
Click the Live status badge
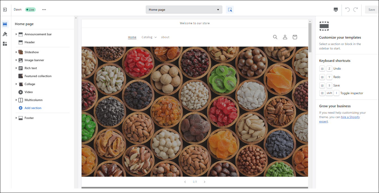coord(30,10)
